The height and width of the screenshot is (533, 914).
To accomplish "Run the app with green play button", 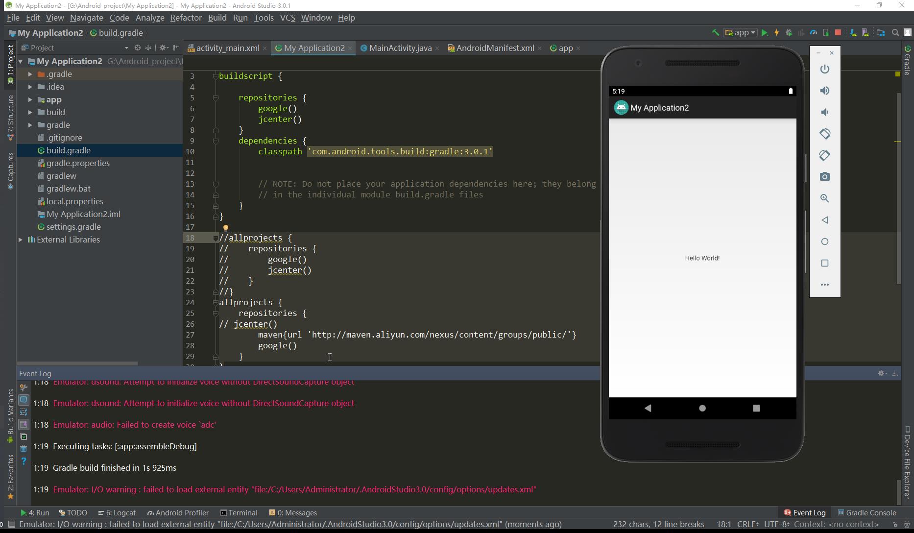I will click(x=765, y=33).
